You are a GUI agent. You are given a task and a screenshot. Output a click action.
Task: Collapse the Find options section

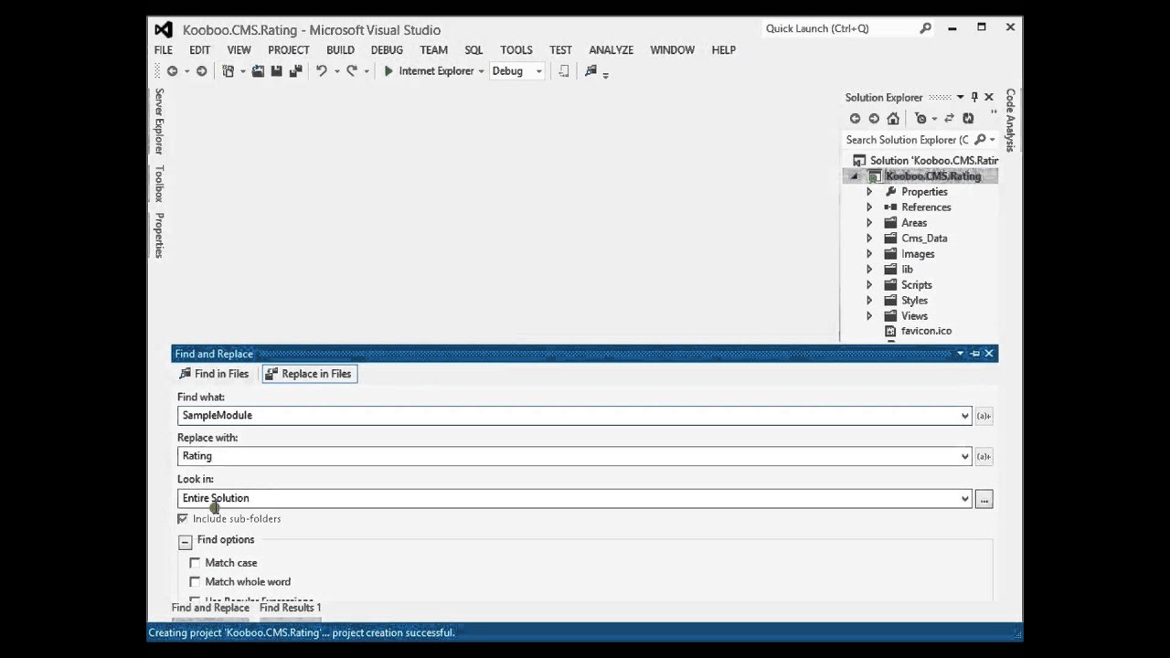185,542
